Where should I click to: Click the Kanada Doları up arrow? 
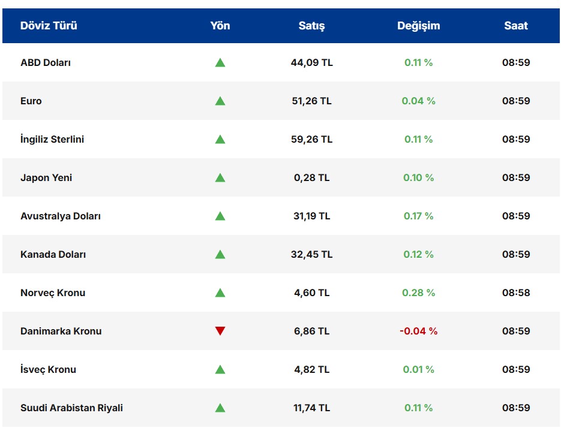click(x=220, y=254)
